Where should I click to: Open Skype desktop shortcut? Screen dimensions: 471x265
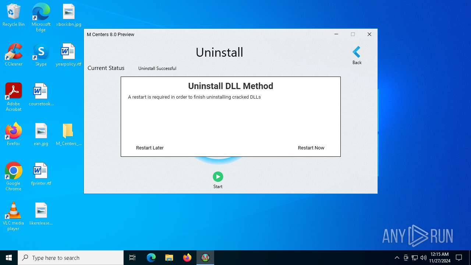pyautogui.click(x=41, y=55)
